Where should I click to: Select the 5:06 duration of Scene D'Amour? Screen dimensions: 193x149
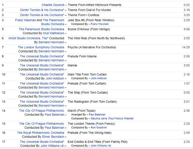coord(187,29)
